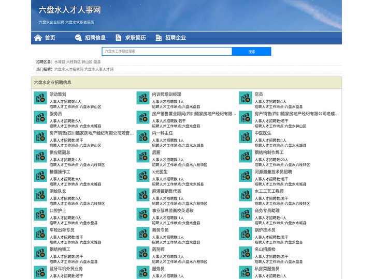Open the 首页 navigation tab
Screen dimensions: 373x279
(x=50, y=38)
